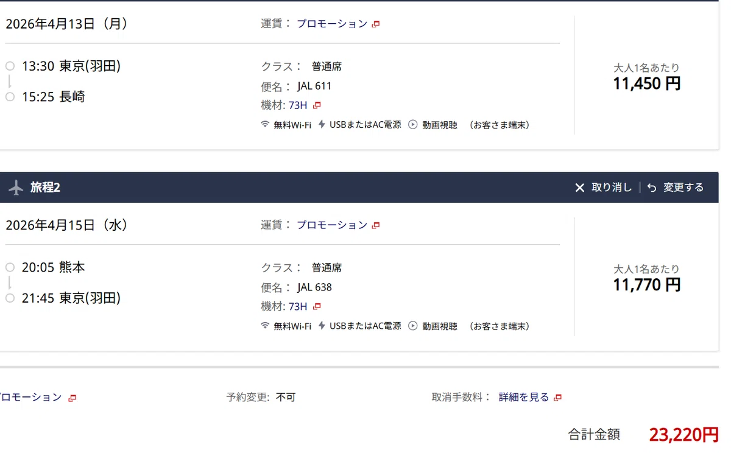Click the total 23,220円 amount
This screenshot has height=453, width=731.
(684, 434)
